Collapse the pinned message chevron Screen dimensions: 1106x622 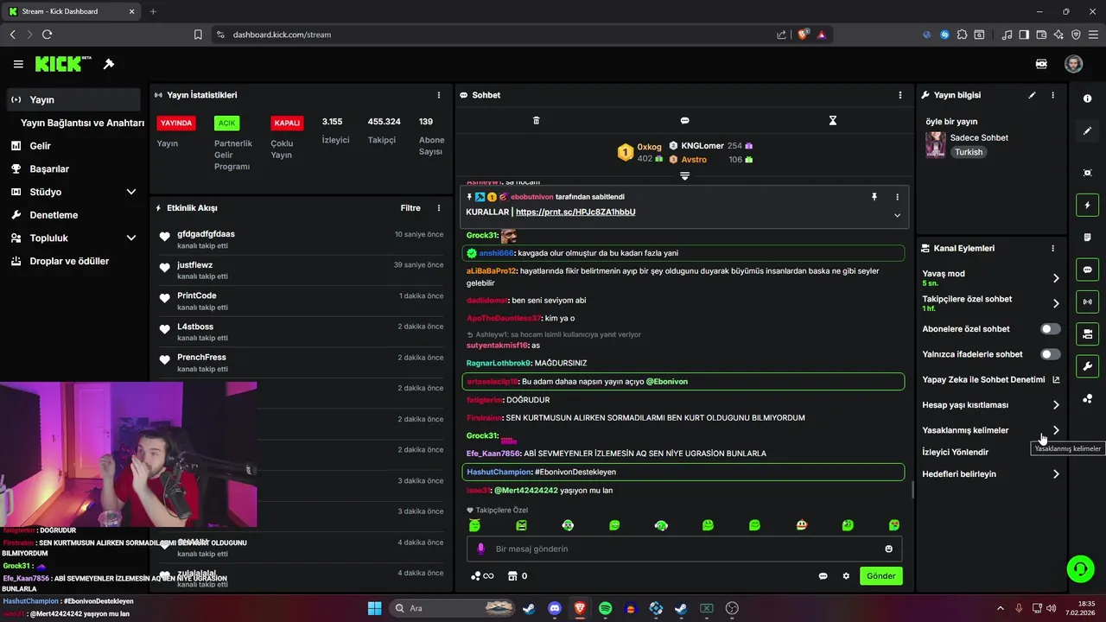(897, 215)
